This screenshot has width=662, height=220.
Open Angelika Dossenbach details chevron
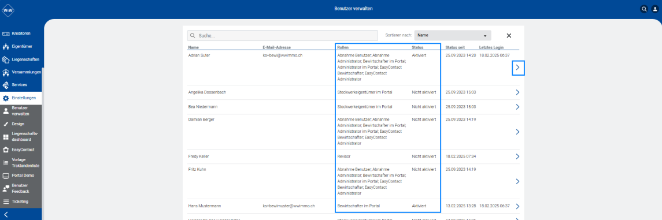(x=517, y=92)
